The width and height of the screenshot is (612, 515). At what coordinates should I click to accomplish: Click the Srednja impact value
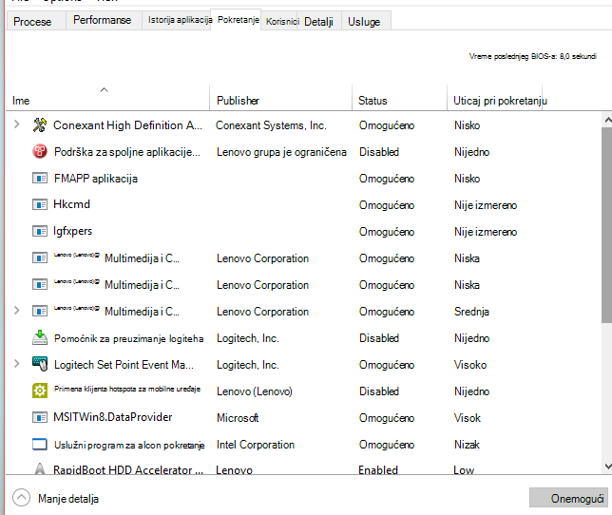tap(471, 312)
